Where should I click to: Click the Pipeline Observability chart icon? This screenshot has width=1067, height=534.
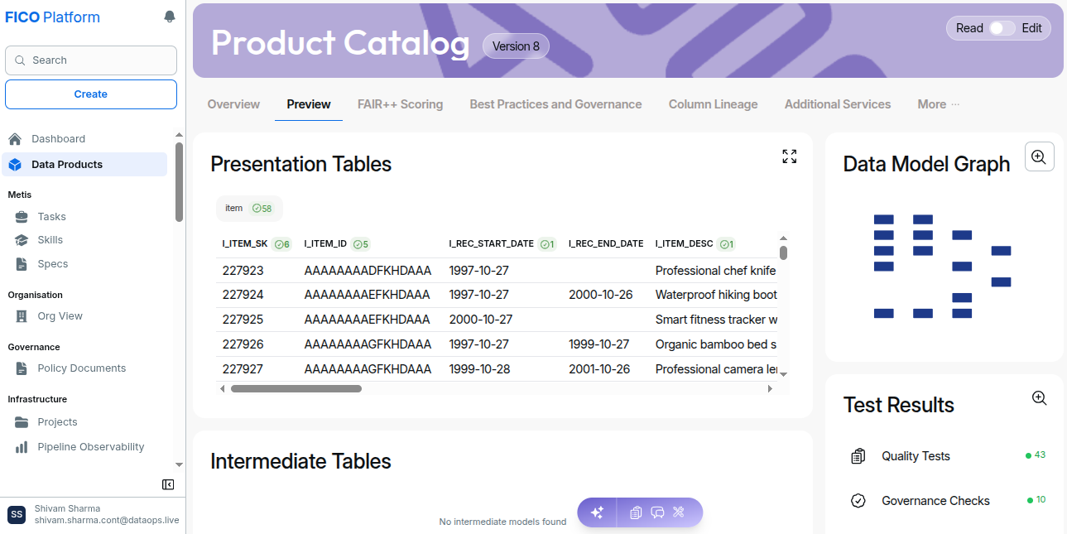click(x=22, y=447)
